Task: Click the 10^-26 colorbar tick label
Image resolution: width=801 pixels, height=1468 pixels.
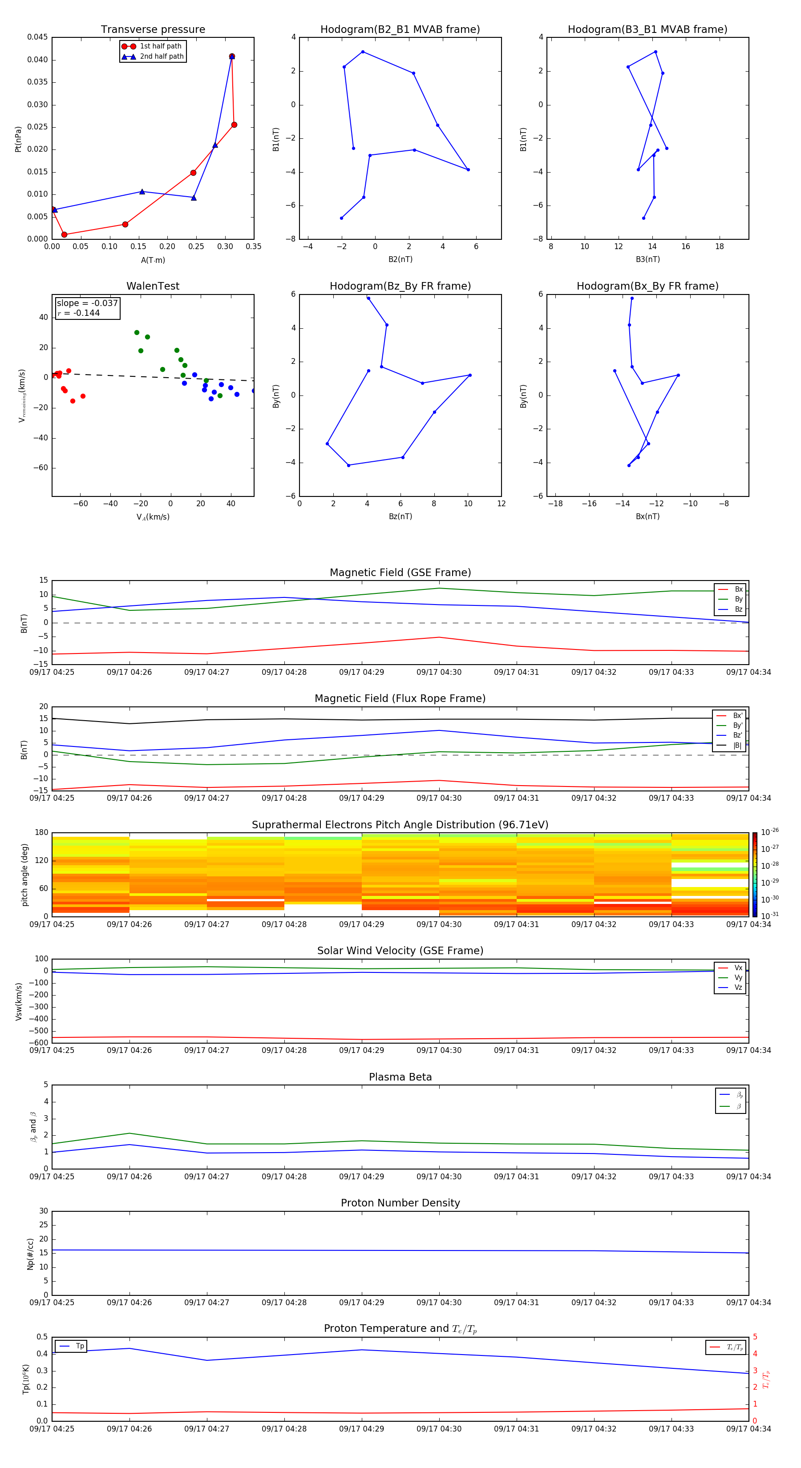Action: click(x=770, y=832)
